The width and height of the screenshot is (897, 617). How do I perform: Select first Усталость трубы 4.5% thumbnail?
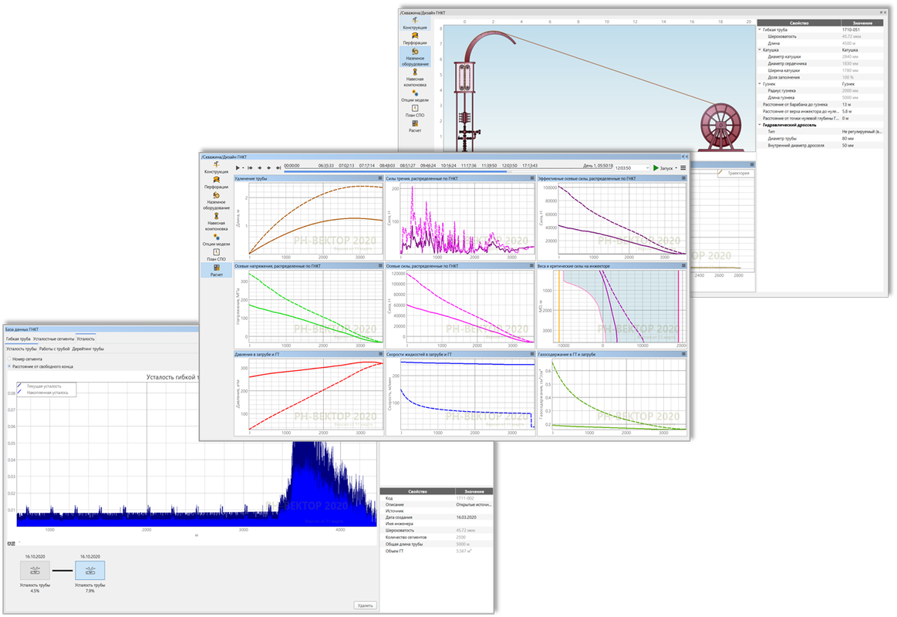pyautogui.click(x=35, y=570)
